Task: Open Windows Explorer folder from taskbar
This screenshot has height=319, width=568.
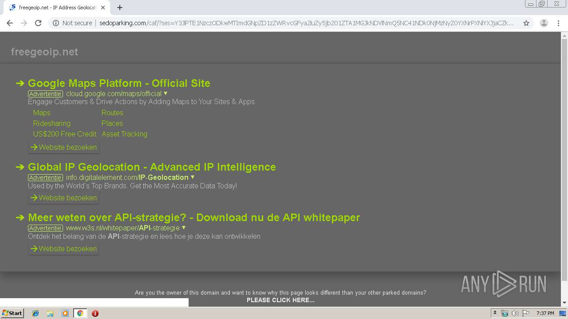Action: pyautogui.click(x=50, y=313)
